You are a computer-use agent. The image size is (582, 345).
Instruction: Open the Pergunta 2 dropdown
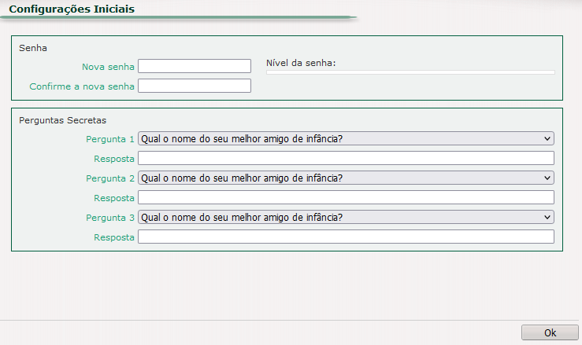pyautogui.click(x=346, y=178)
